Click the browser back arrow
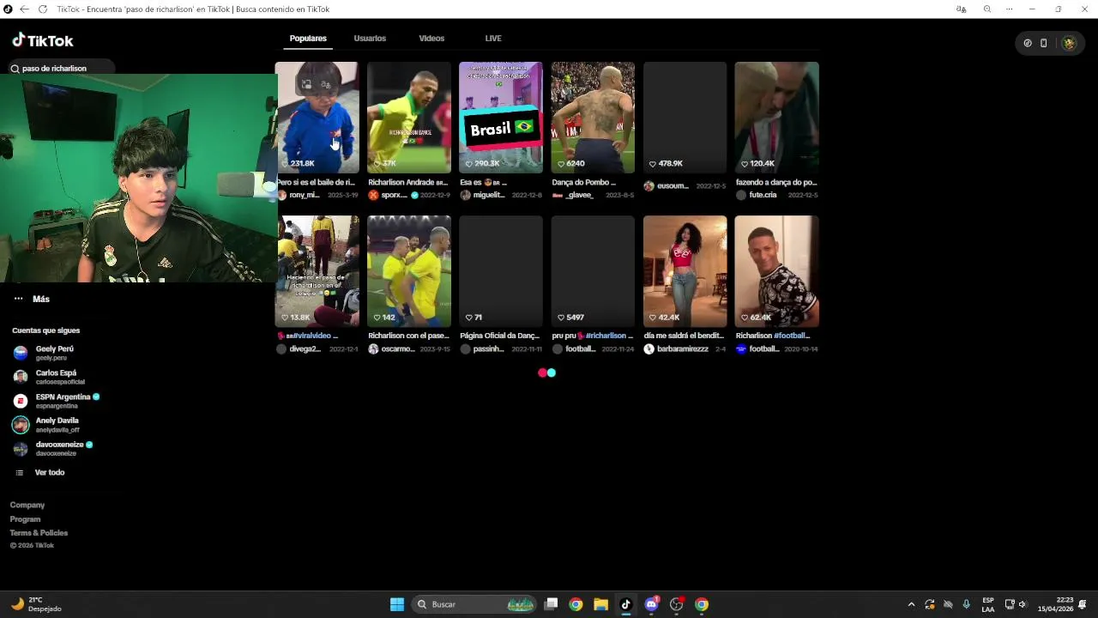The height and width of the screenshot is (618, 1098). coord(24,9)
